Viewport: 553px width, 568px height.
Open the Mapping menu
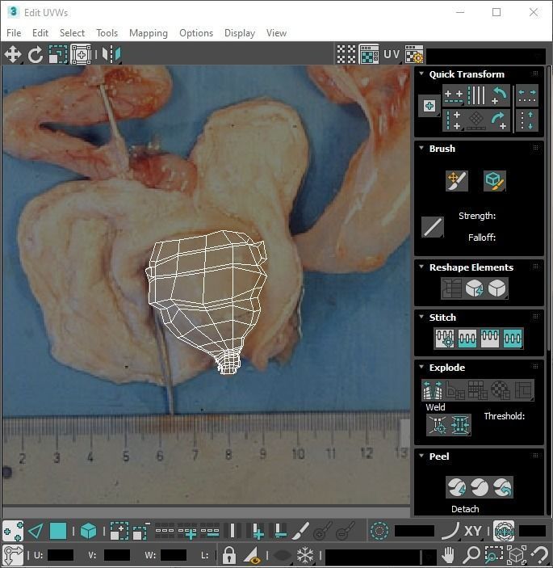coord(149,33)
